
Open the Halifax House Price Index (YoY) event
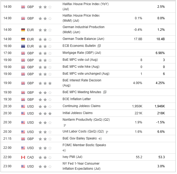[x=86, y=6]
